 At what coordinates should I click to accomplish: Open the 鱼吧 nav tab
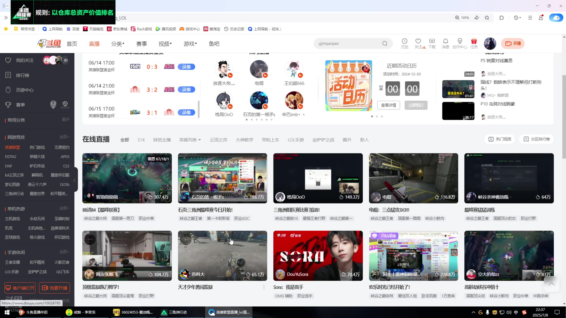click(x=214, y=44)
